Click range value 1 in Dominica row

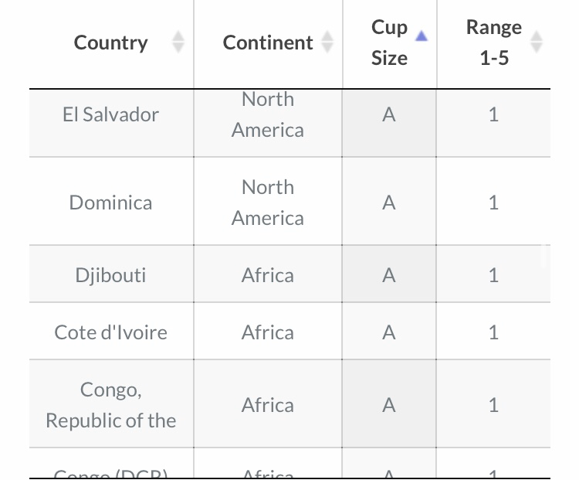point(494,203)
